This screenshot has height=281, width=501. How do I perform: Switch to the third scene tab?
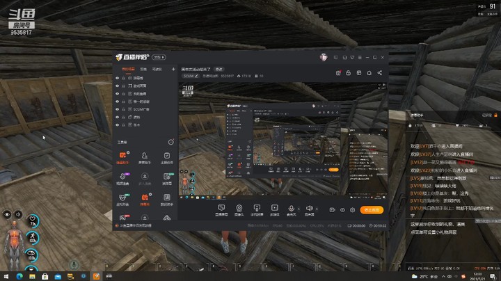tap(157, 69)
